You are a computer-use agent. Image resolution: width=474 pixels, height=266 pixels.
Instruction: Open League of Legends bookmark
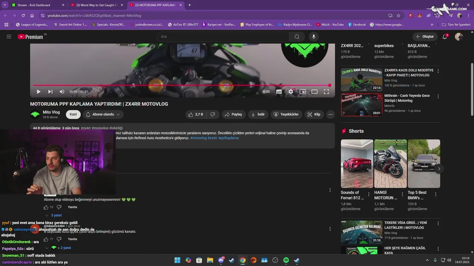(32, 25)
